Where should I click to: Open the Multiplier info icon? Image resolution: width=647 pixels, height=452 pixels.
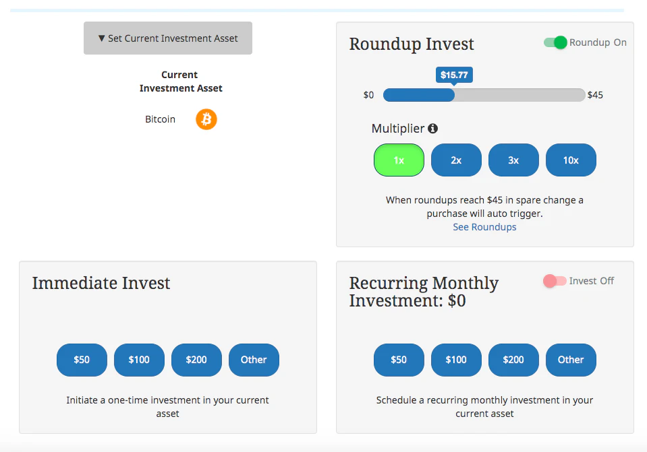(x=432, y=129)
